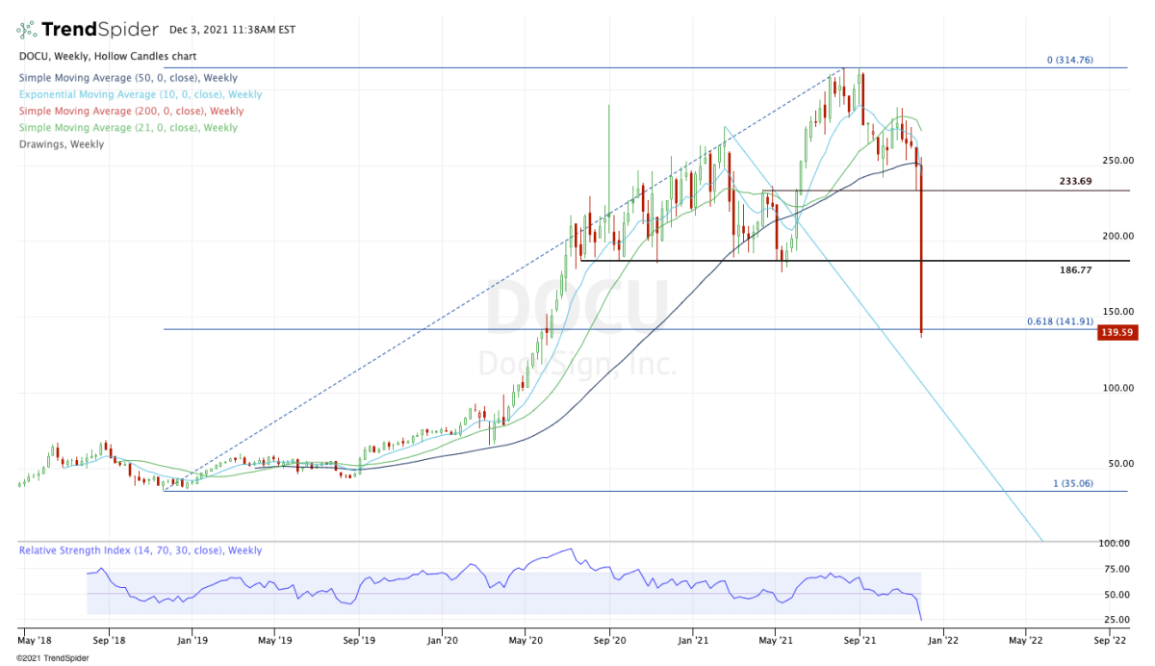Click the 100.00 price axis label
Screen dimensions: 1155x666
tap(1118, 387)
